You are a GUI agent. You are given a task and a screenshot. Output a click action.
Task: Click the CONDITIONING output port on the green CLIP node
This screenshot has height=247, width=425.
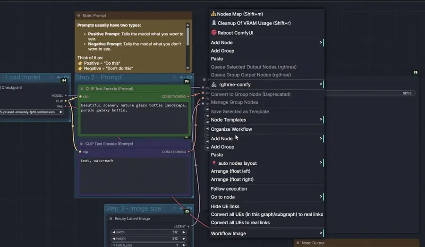(188, 96)
